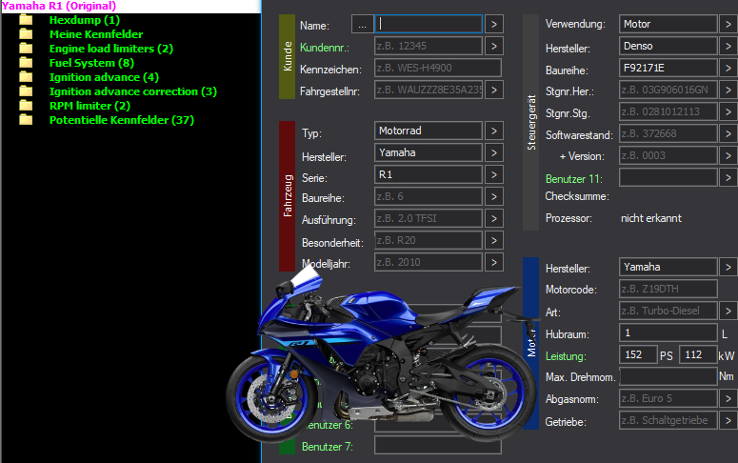The width and height of the screenshot is (738, 463).
Task: Click the Typ field showing Motorrad
Action: [x=429, y=131]
